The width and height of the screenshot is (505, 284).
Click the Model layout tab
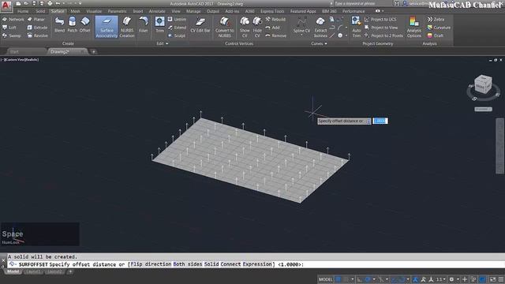(x=13, y=271)
